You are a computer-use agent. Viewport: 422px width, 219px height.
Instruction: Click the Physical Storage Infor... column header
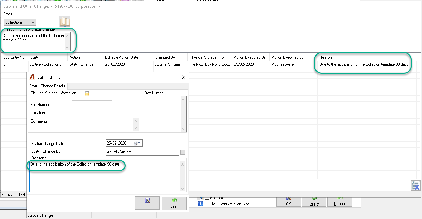(209, 57)
